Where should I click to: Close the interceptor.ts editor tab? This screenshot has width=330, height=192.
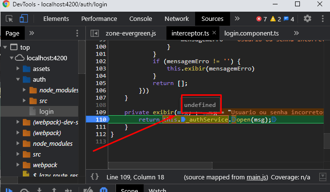tap(214, 33)
